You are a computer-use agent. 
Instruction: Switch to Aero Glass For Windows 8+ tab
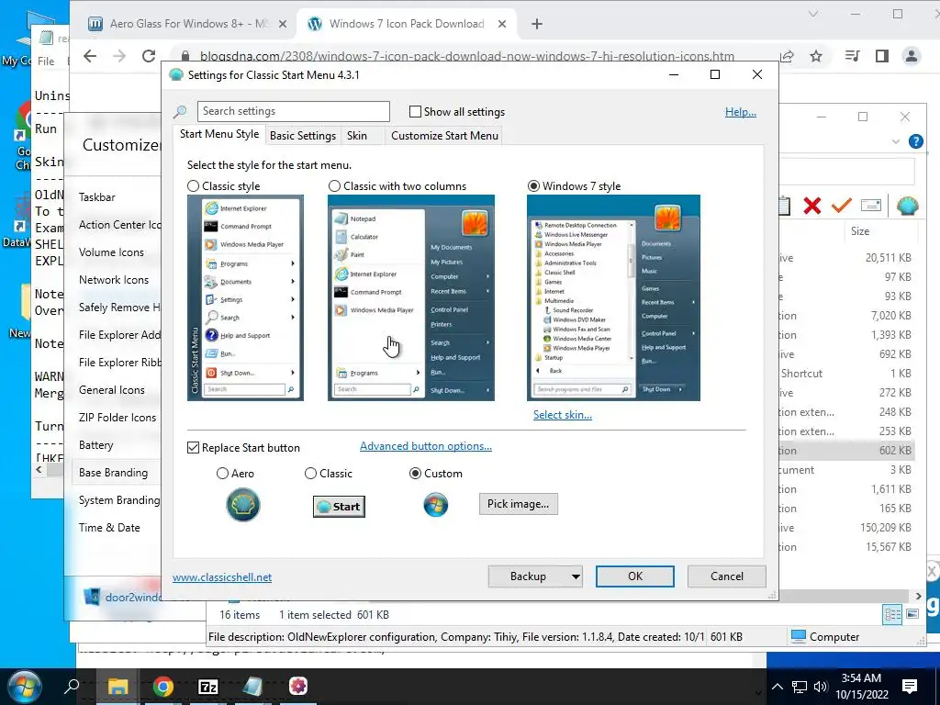click(187, 24)
